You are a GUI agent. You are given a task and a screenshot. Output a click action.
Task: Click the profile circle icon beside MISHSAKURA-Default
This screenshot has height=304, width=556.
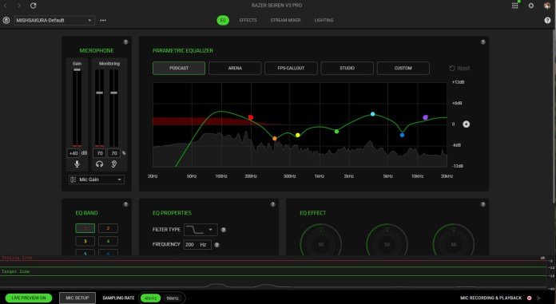[x=6, y=20]
